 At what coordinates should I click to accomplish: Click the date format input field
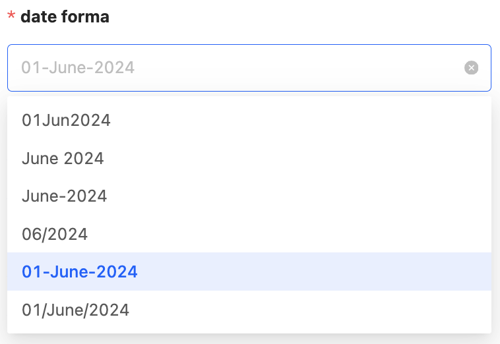237,68
